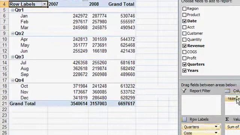Select the Years item in Column Labels

pos(233,98)
